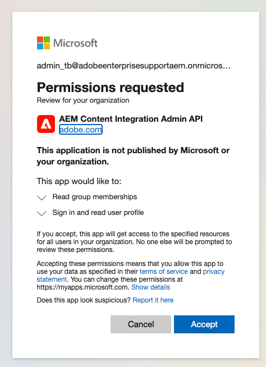The height and width of the screenshot is (367, 266).
Task: Click the AEM Content Integration Admin API title
Action: point(131,119)
